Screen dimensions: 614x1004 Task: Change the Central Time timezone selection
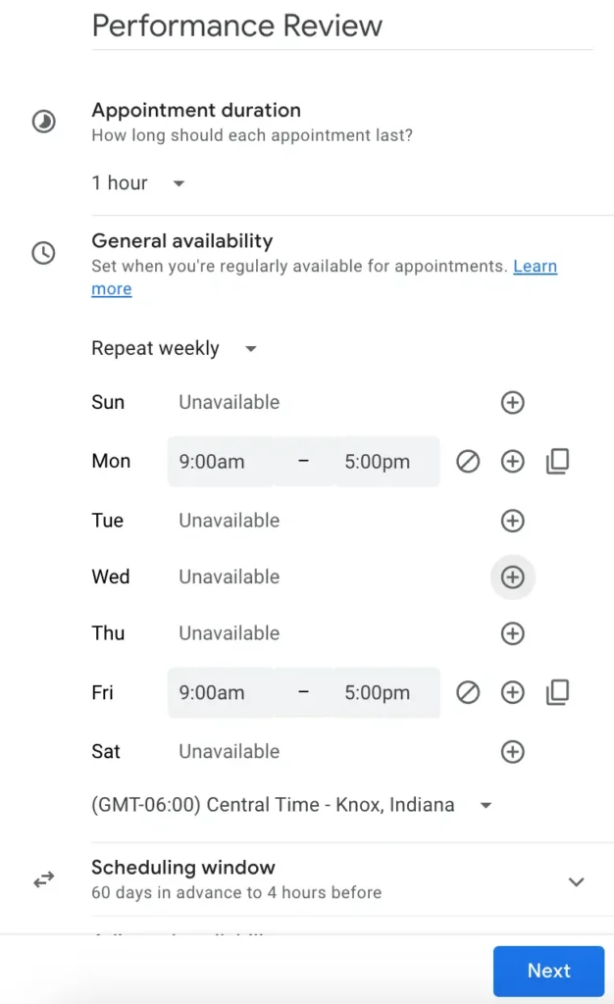(289, 804)
